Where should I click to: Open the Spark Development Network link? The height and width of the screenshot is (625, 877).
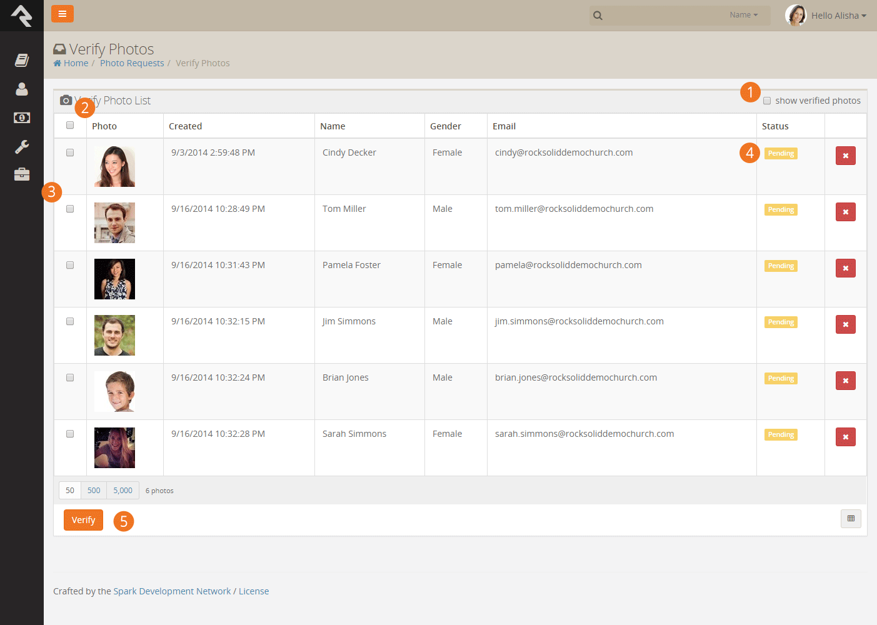coord(172,591)
